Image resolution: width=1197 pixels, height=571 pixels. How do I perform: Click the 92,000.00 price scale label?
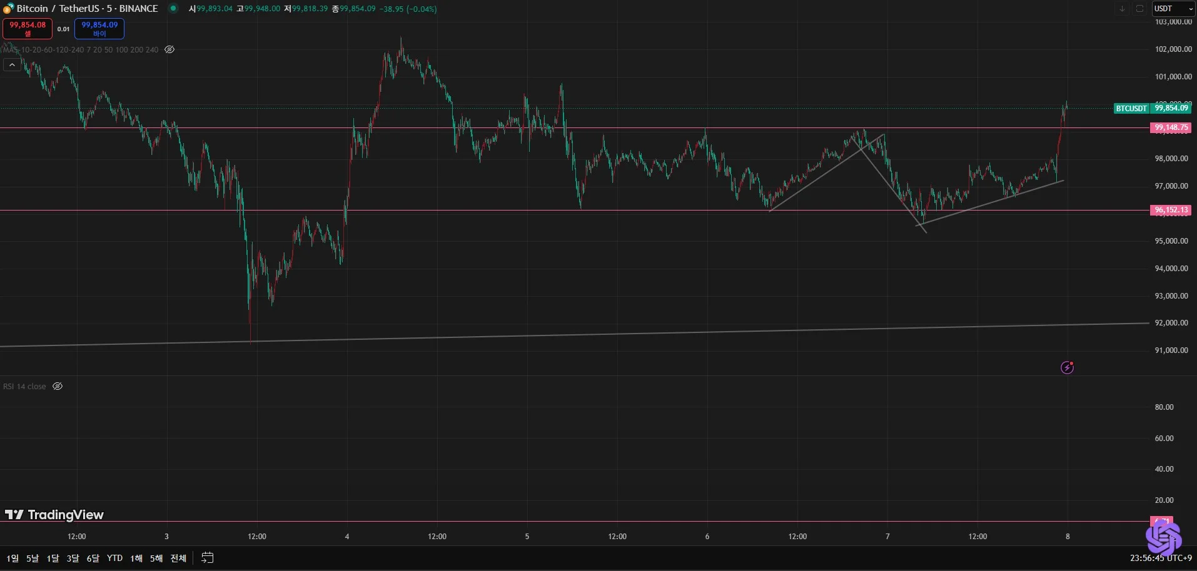pyautogui.click(x=1171, y=323)
